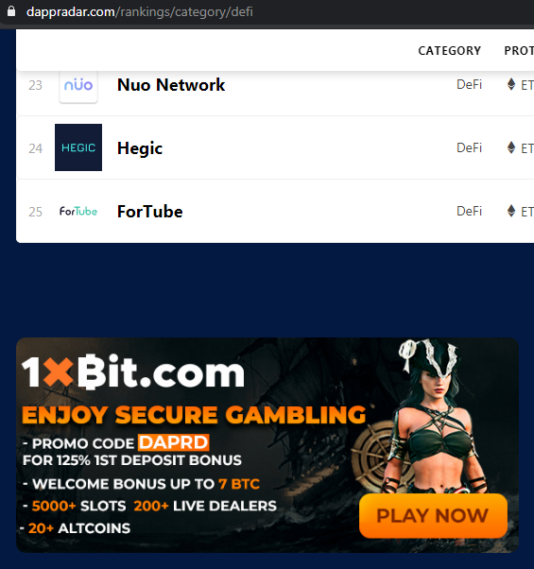
Task: Open the Hegic dapp link
Action: (140, 148)
